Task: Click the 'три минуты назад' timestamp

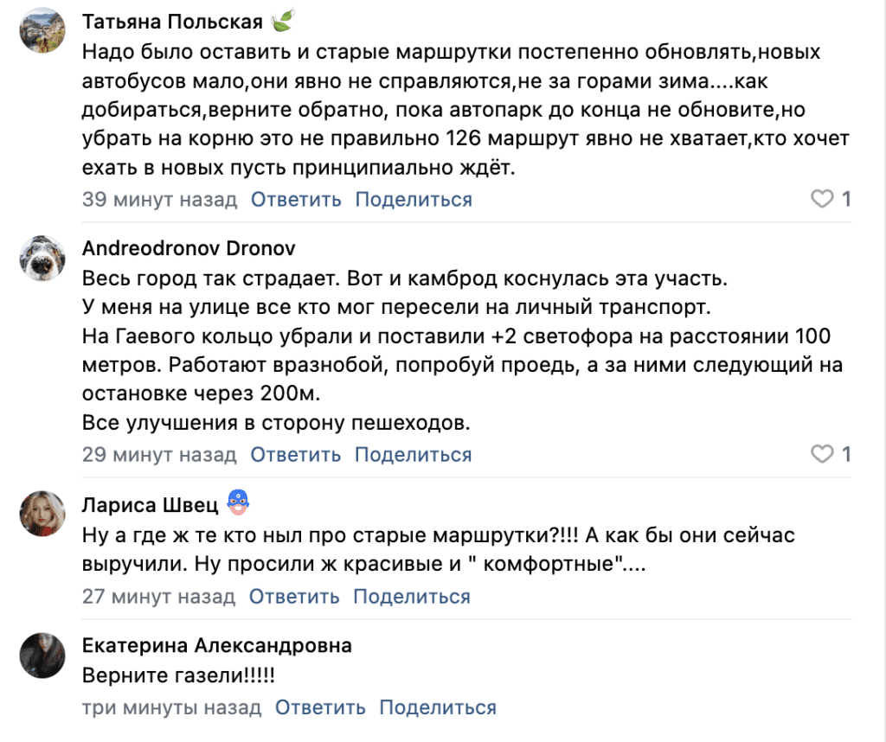Action: point(171,707)
